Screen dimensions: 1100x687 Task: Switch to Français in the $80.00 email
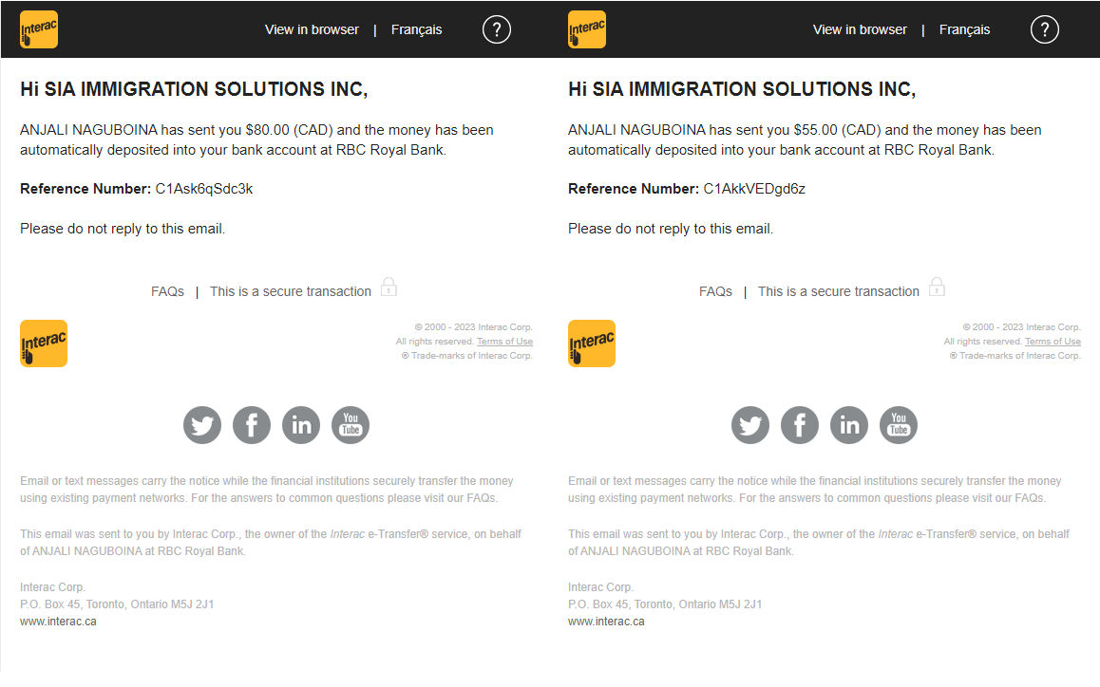tap(417, 29)
